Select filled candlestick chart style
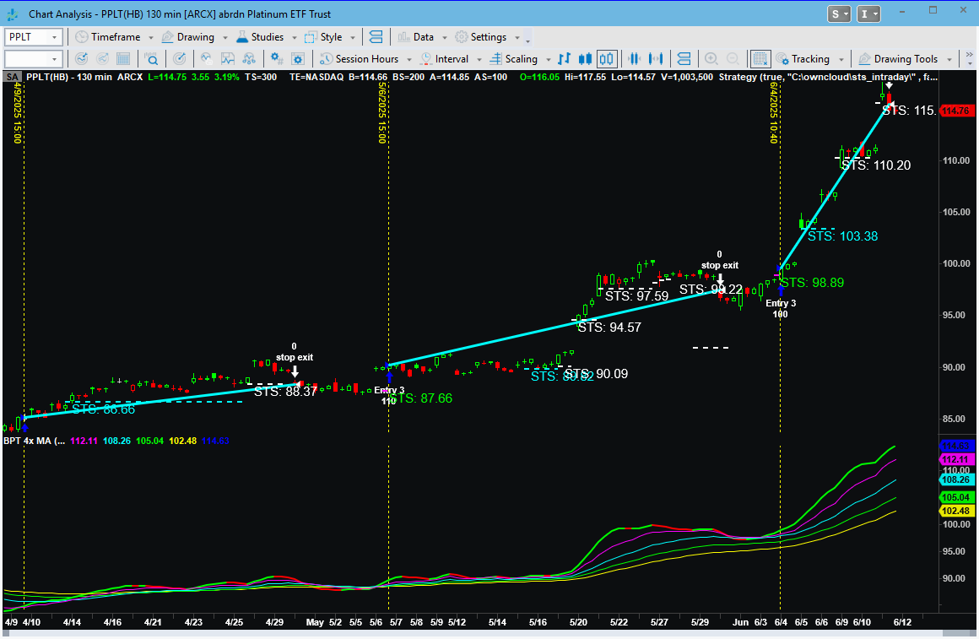Viewport: 979px width, 639px height. [585, 59]
